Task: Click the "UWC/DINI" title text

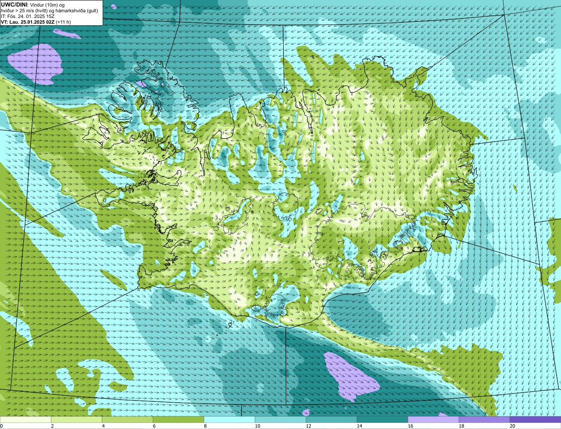Action: pos(14,4)
